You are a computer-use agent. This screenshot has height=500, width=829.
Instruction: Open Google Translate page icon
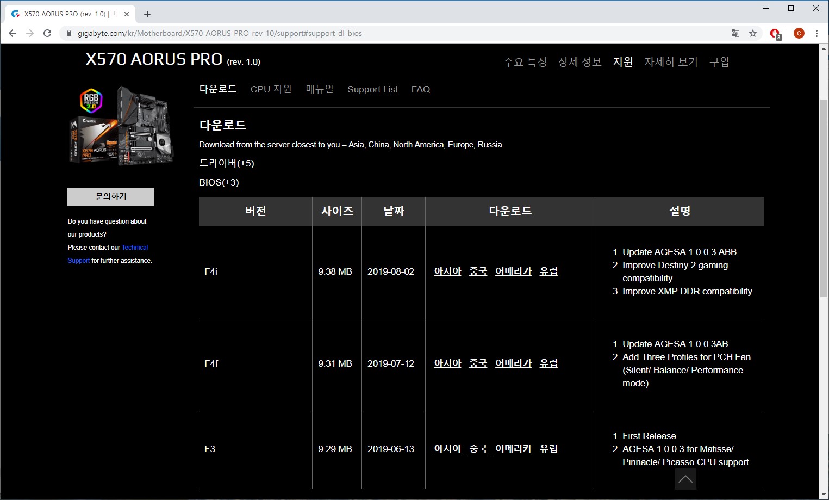tap(735, 33)
